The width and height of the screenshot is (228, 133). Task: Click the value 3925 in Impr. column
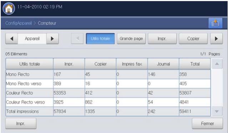59,102
